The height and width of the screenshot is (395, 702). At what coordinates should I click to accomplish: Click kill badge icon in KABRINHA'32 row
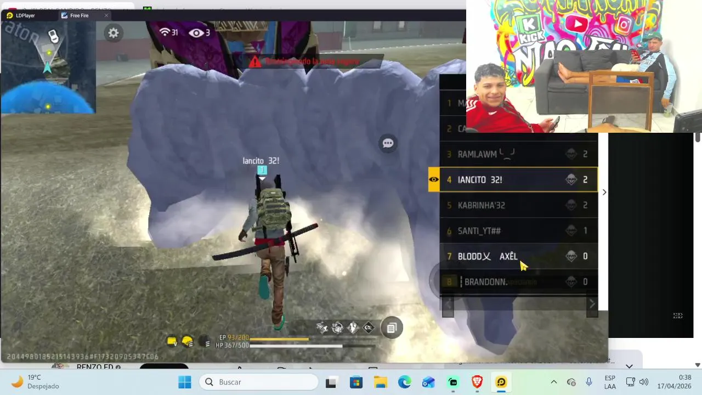(571, 205)
